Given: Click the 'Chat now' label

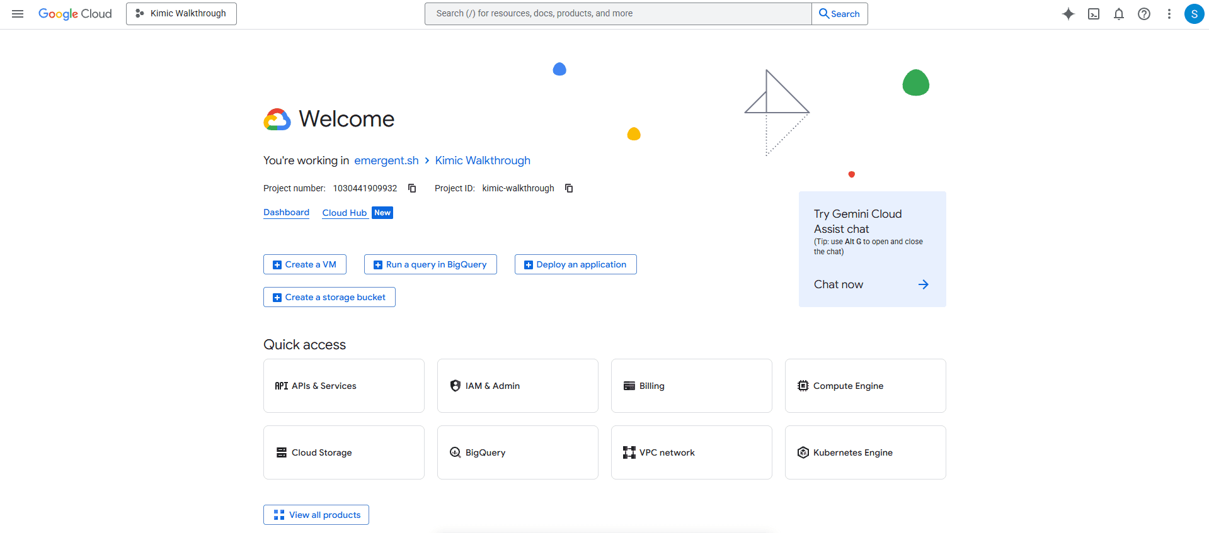Looking at the screenshot, I should tap(839, 284).
